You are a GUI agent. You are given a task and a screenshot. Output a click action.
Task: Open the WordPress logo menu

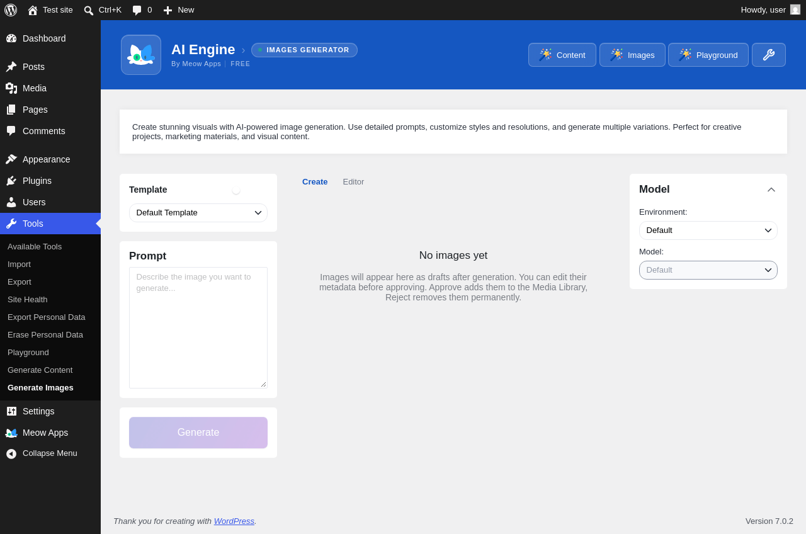pos(11,10)
